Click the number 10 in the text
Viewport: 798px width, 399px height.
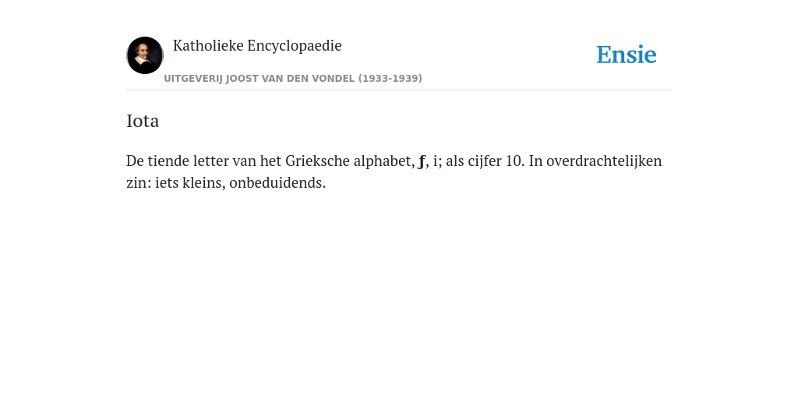tap(514, 161)
